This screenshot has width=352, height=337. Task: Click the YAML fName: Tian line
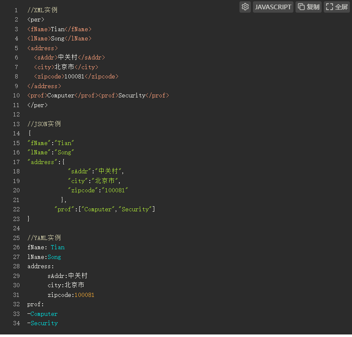[46, 247]
